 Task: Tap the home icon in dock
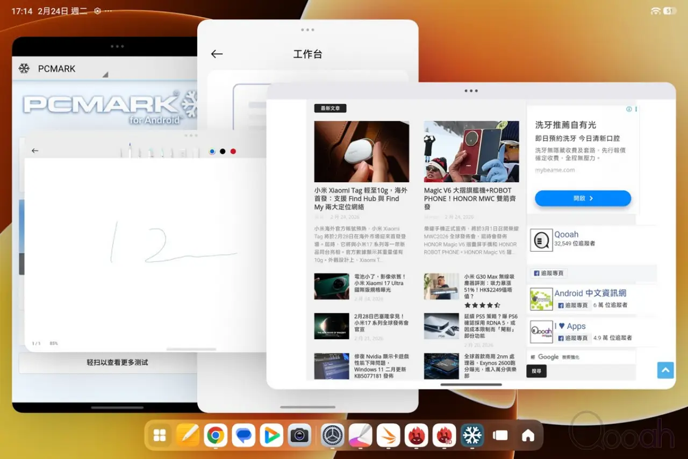tap(528, 435)
